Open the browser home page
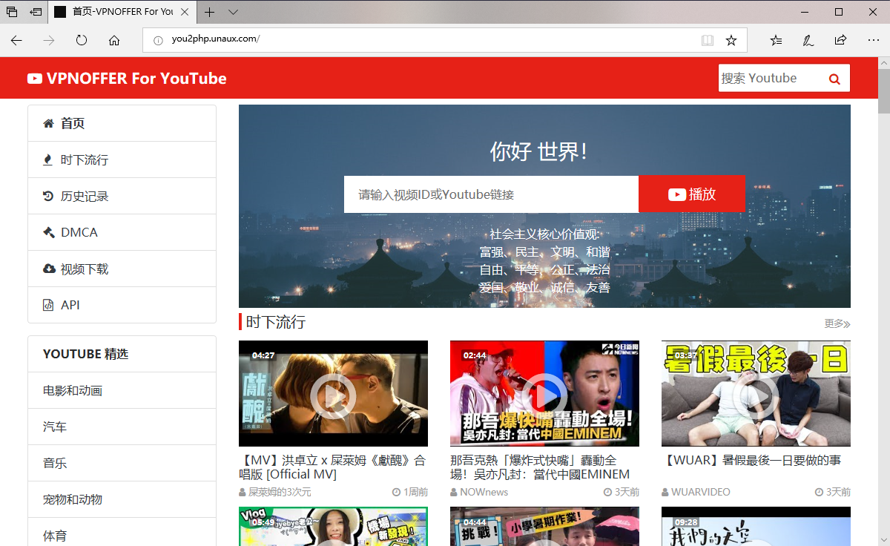Image resolution: width=890 pixels, height=546 pixels. coord(114,40)
